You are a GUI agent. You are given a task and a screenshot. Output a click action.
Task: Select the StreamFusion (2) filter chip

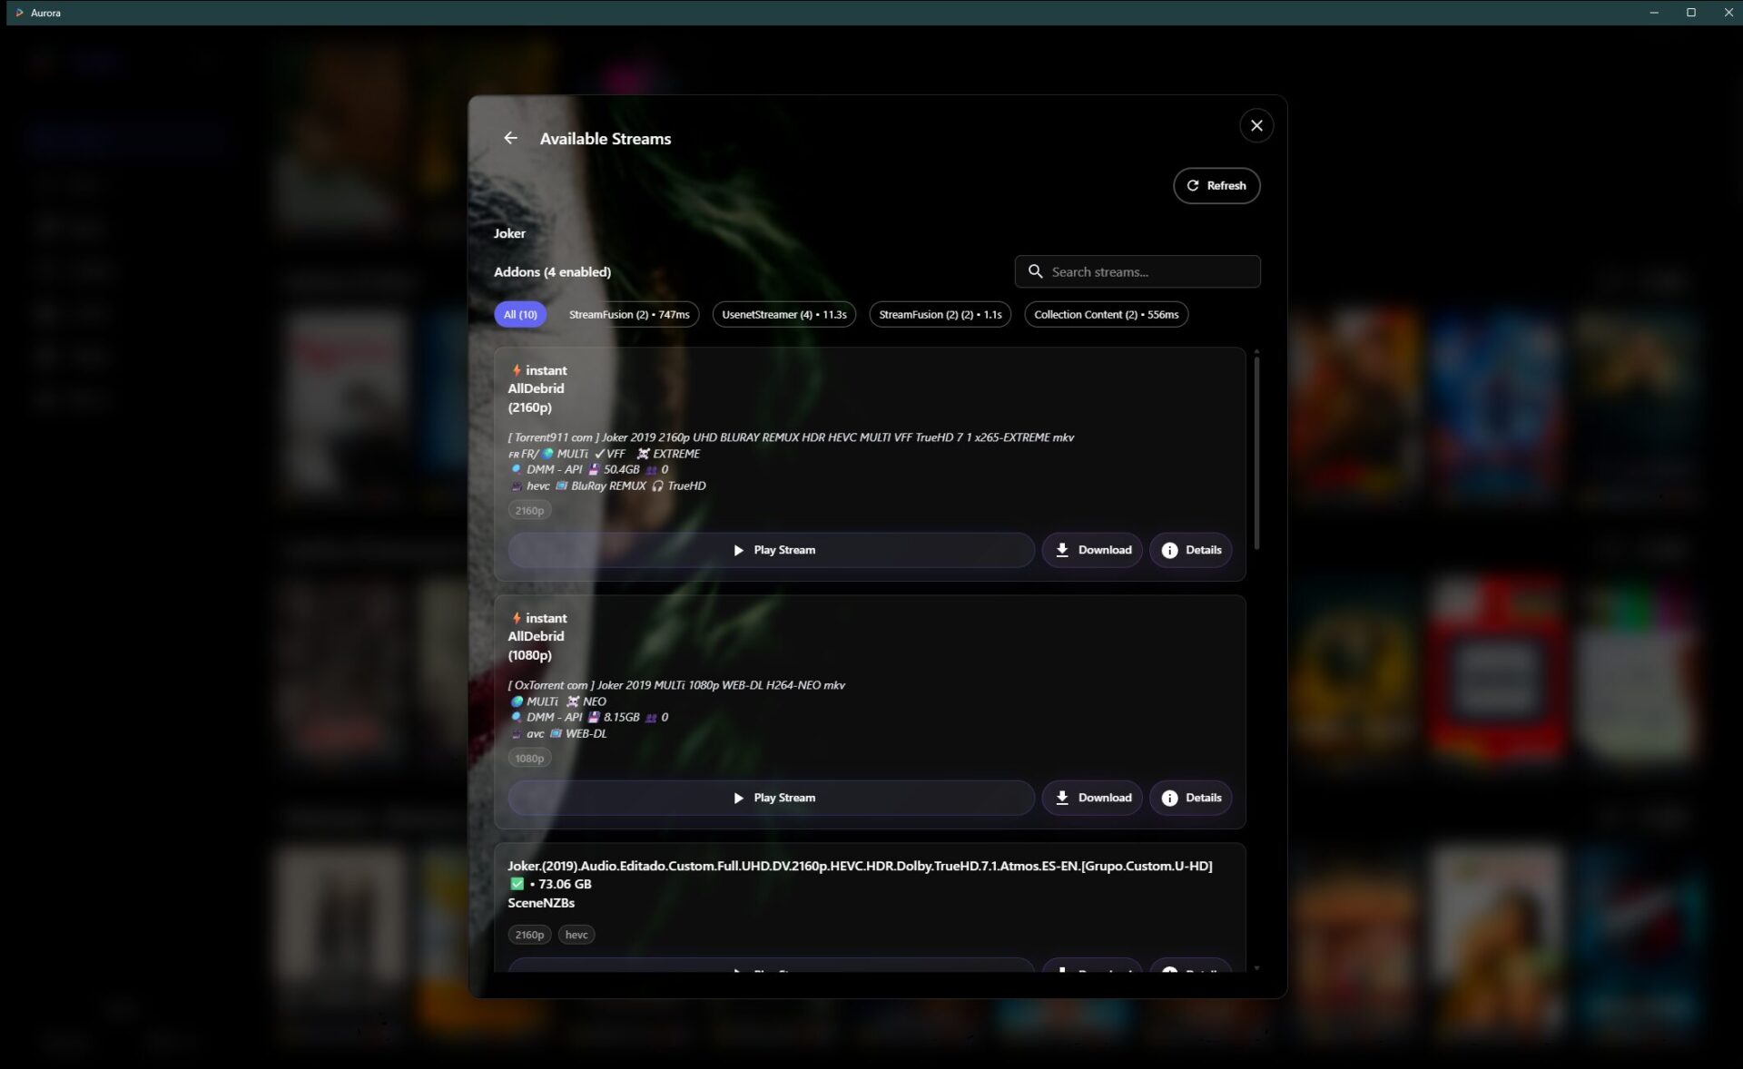tap(632, 314)
